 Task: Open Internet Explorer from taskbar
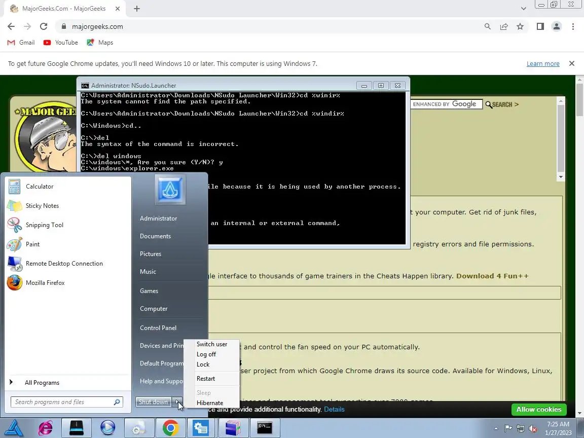click(45, 428)
